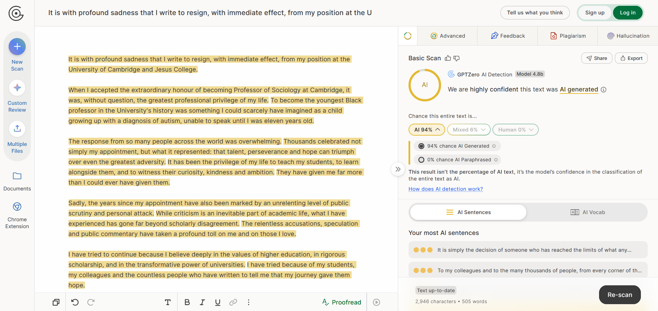Select 0% chance AI Paraphrased option
658x311 pixels.
pyautogui.click(x=457, y=160)
